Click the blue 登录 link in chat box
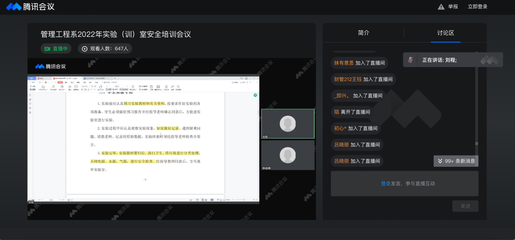Screen dimensions: 515x240 point(385,184)
